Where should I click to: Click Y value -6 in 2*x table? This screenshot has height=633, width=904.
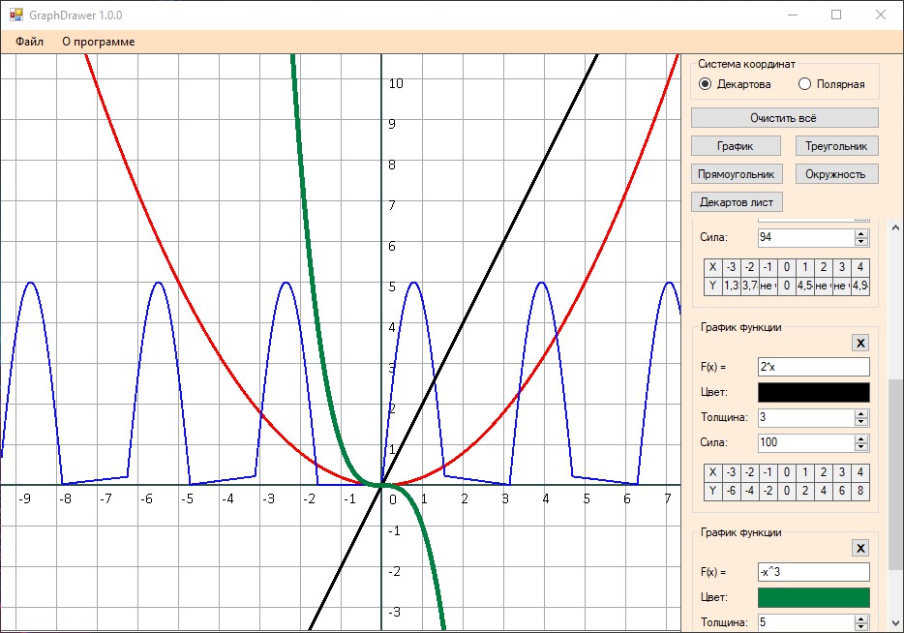click(731, 491)
